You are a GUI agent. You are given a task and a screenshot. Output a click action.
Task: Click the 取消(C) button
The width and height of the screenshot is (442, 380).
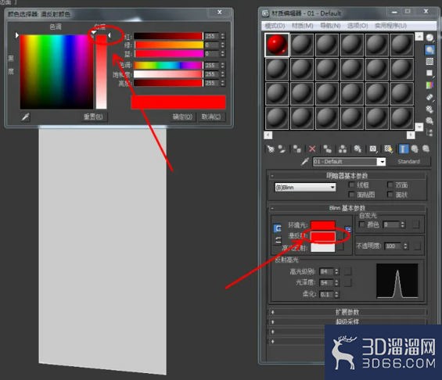point(211,117)
